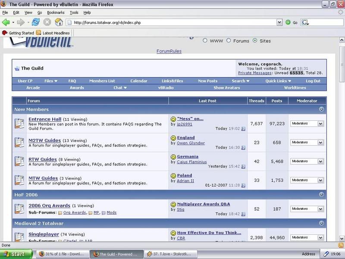Open the File menu
Screen dimensions: 345x259
(x=5, y=13)
